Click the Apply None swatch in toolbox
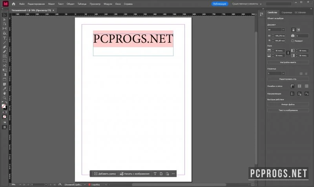Screen dimensions: 314x187 [4, 117]
